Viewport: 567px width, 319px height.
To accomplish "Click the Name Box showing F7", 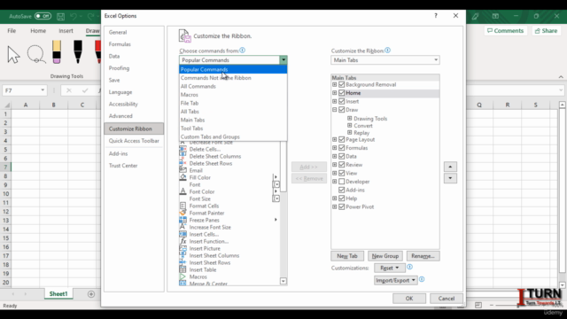I will coord(24,90).
